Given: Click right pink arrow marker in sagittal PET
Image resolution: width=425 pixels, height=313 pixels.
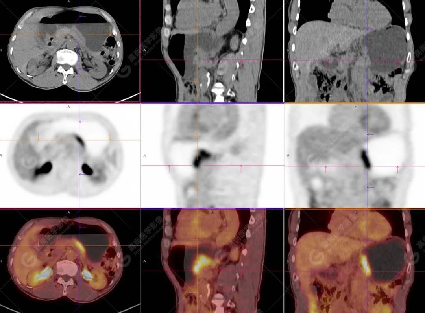Looking at the screenshot, I should click(x=241, y=168).
